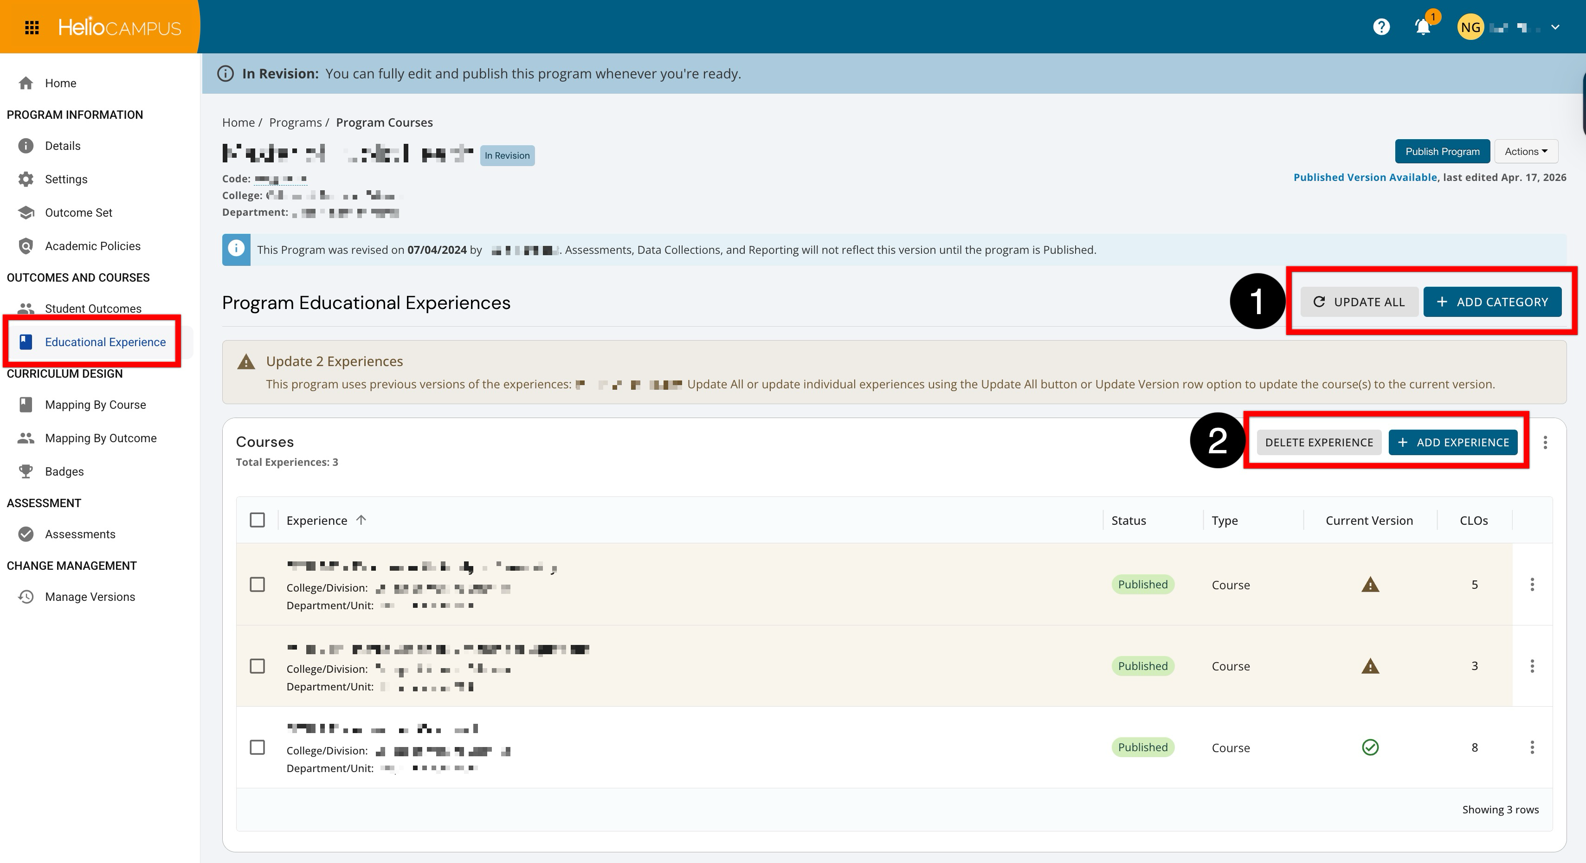The image size is (1586, 863).
Task: Select the checkbox for the 3-CLO course
Action: pyautogui.click(x=258, y=666)
